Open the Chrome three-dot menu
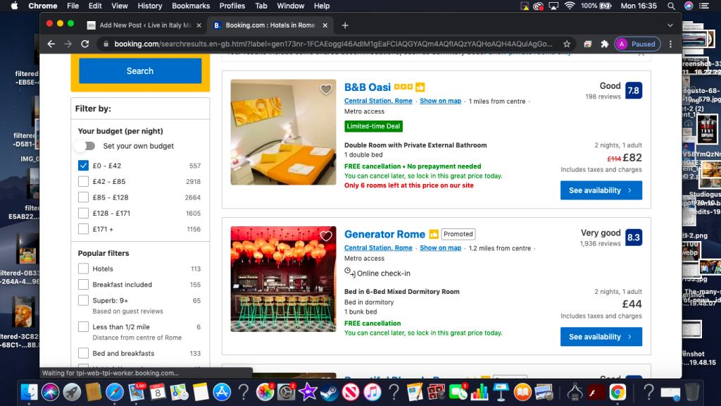The height and width of the screenshot is (406, 721). coord(670,44)
